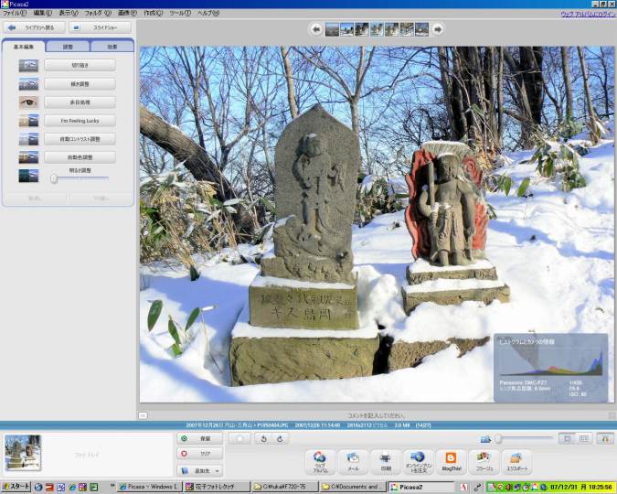Click the Print (印刷) icon
The height and width of the screenshot is (494, 617).
tap(385, 459)
